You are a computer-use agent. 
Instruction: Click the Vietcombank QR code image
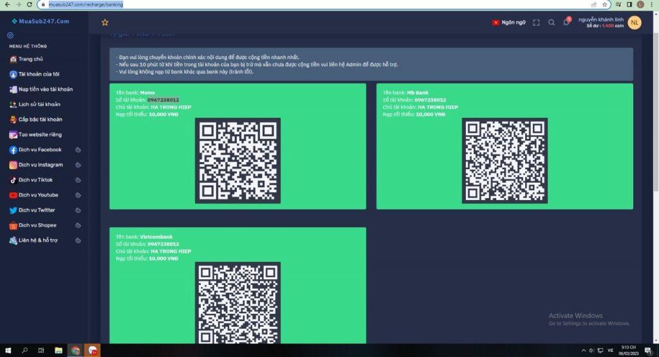(x=238, y=303)
